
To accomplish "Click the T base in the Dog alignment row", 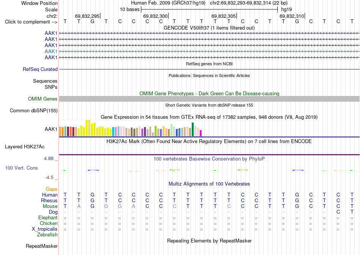I will pyautogui.click(x=352, y=212).
